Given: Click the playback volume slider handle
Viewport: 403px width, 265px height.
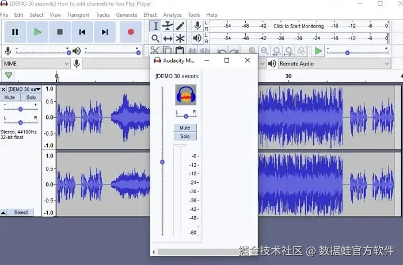Looking at the screenshot, I should pos(139,52).
